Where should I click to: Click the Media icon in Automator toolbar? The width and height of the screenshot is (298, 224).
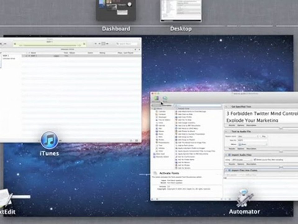(x=165, y=98)
